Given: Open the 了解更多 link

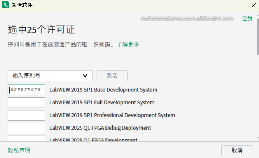Looking at the screenshot, I should [x=128, y=44].
